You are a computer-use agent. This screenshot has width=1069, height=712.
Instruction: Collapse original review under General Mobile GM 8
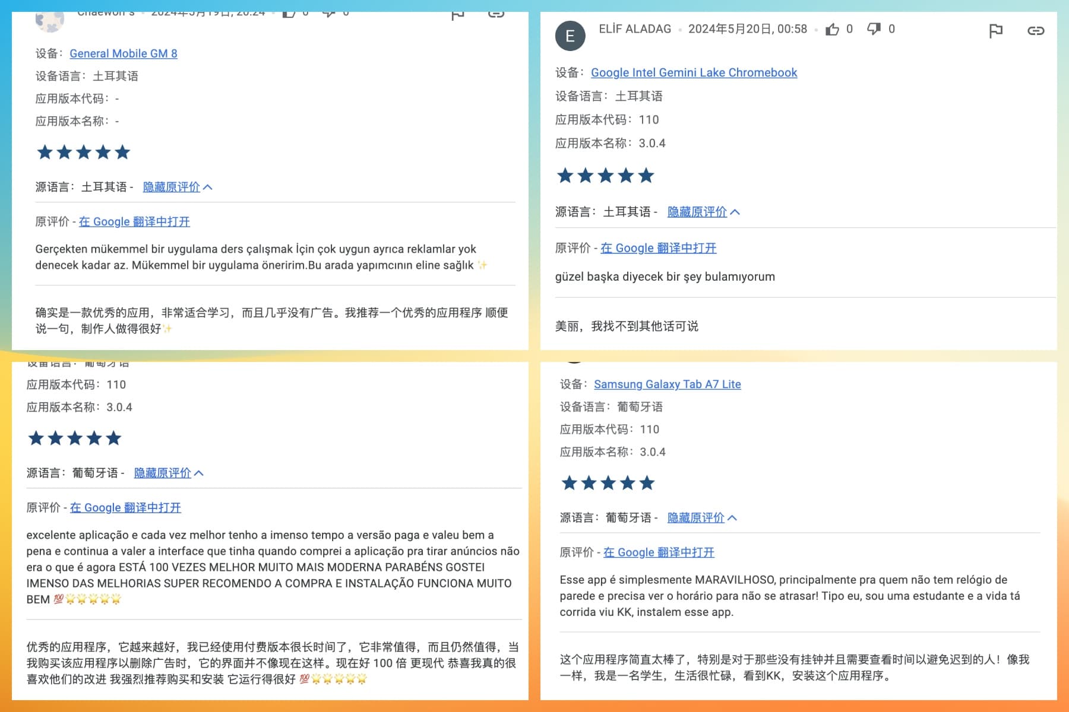pos(177,187)
